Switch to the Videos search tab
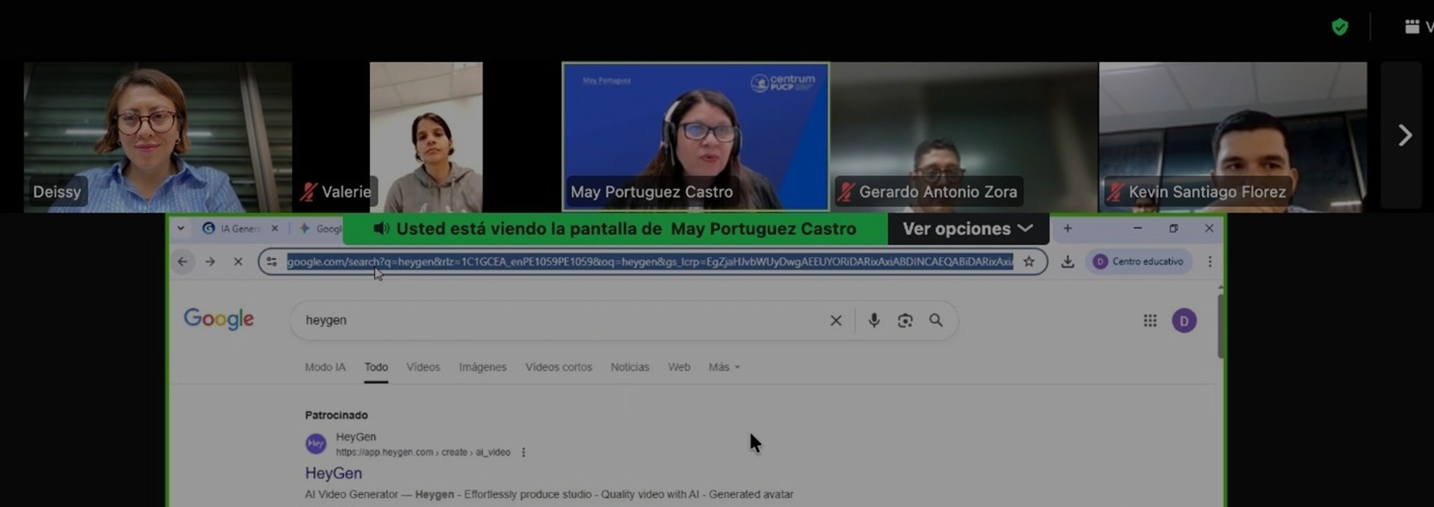This screenshot has width=1434, height=507. click(423, 368)
